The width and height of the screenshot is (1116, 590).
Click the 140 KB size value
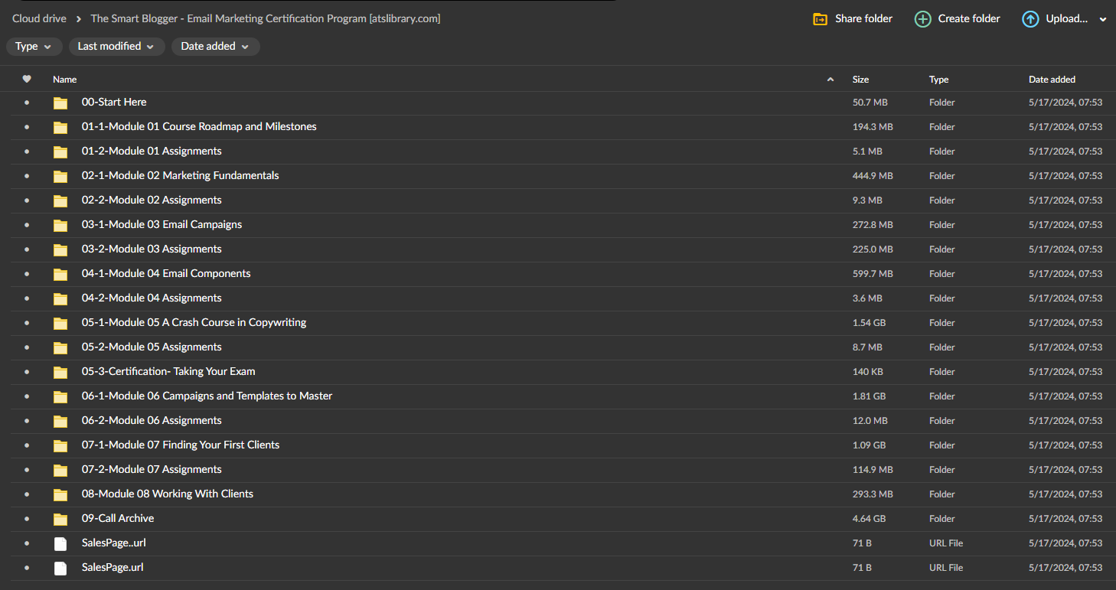(x=867, y=372)
